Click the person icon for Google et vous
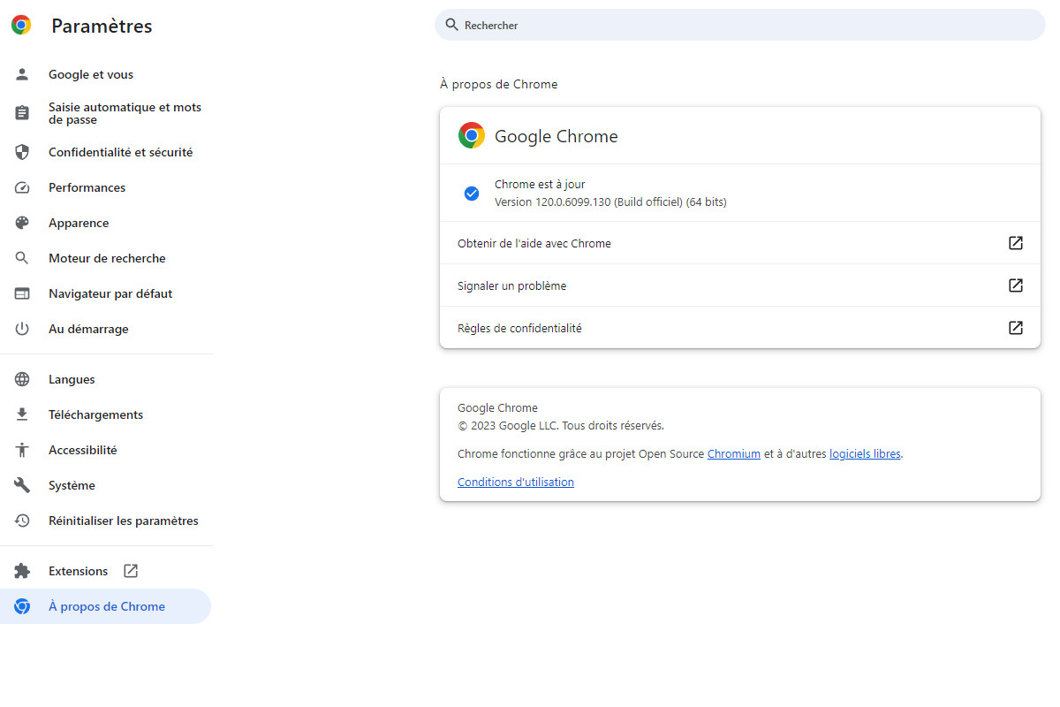The image size is (1060, 707). point(22,74)
